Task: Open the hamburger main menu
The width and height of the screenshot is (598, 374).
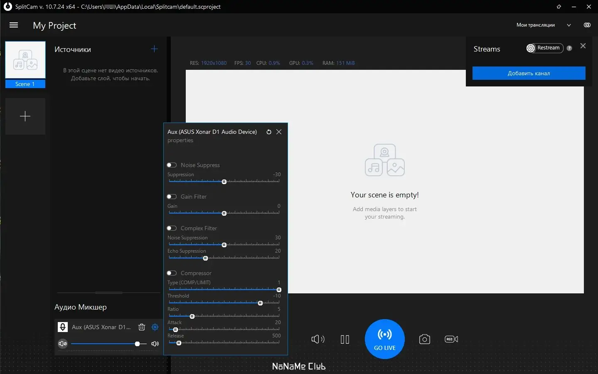Action: [14, 25]
